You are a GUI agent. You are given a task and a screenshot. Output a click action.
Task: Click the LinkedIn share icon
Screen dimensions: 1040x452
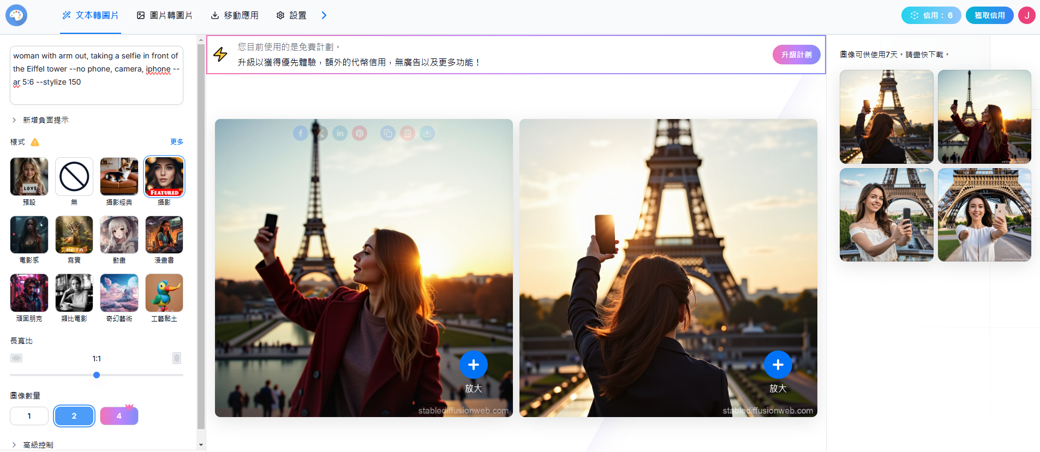[340, 133]
